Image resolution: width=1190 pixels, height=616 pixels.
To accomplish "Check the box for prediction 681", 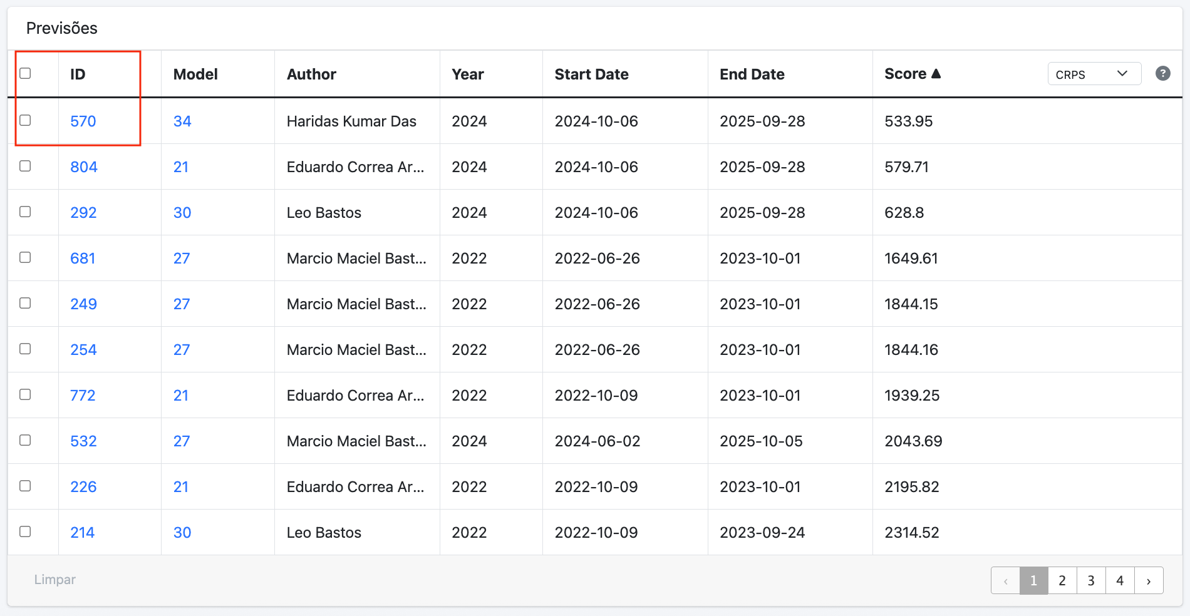I will [x=25, y=257].
